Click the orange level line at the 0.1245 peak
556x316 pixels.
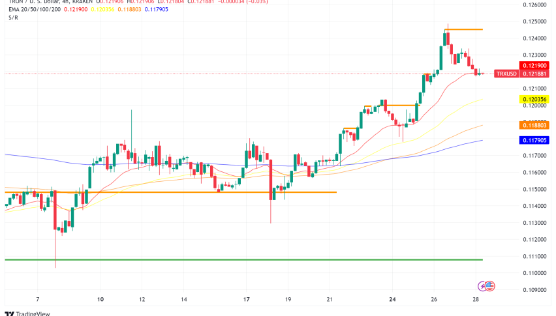[465, 29]
